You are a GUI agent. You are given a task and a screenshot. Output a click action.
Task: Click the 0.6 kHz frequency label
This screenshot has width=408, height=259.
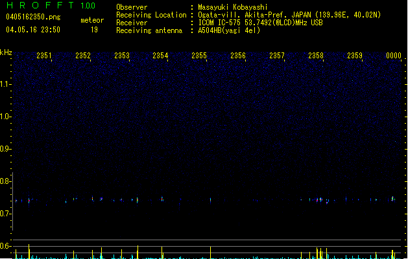(x=5, y=246)
